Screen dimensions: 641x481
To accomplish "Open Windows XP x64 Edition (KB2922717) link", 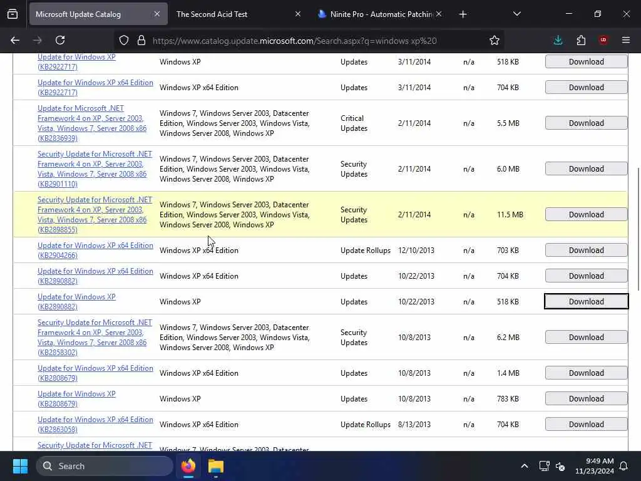I will click(95, 88).
